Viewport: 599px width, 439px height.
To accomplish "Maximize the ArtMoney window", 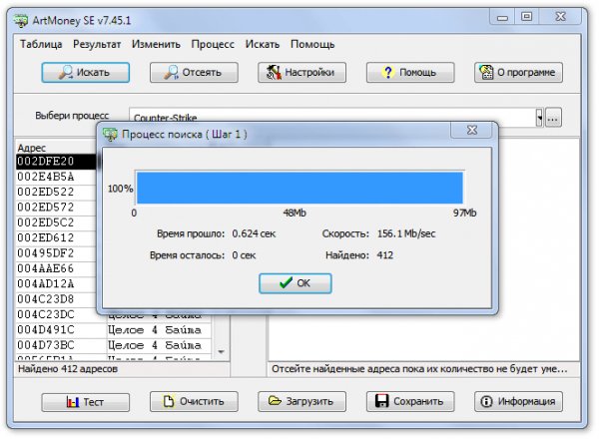I will [x=526, y=17].
